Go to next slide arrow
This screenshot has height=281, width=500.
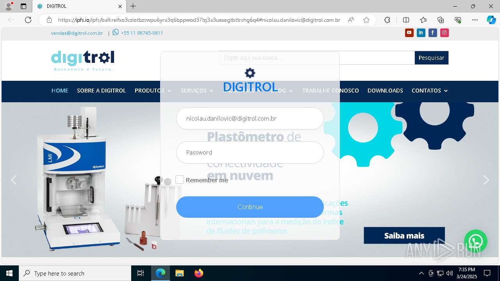pos(486,180)
